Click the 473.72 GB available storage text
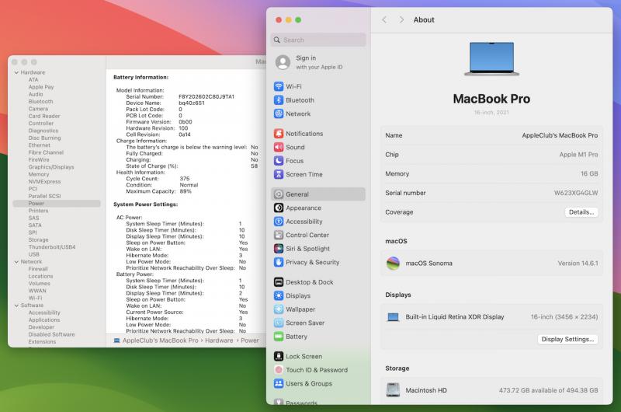621x412 pixels. 549,390
